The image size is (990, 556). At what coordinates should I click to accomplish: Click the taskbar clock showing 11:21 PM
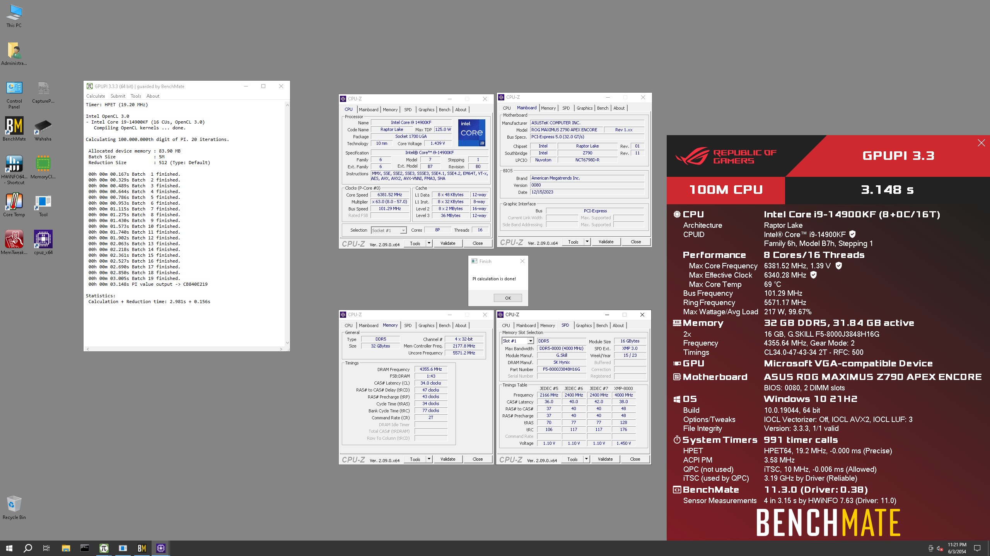coord(957,548)
